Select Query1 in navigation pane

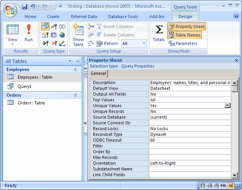(42, 86)
